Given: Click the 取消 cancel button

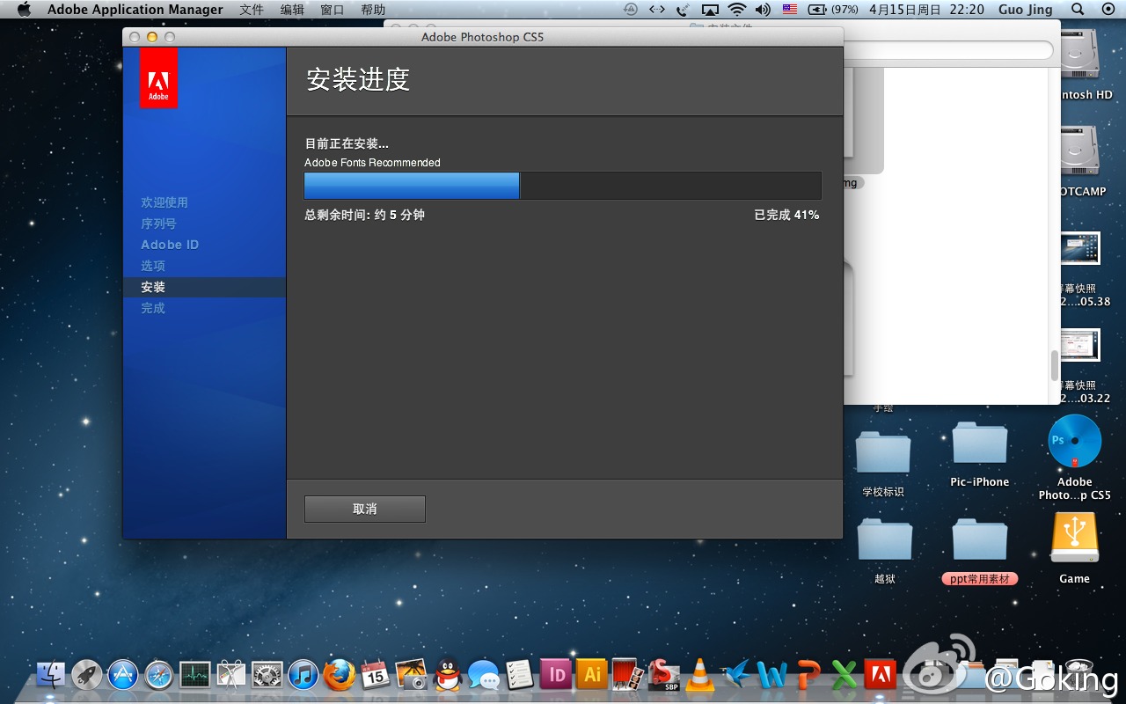Looking at the screenshot, I should [x=365, y=509].
